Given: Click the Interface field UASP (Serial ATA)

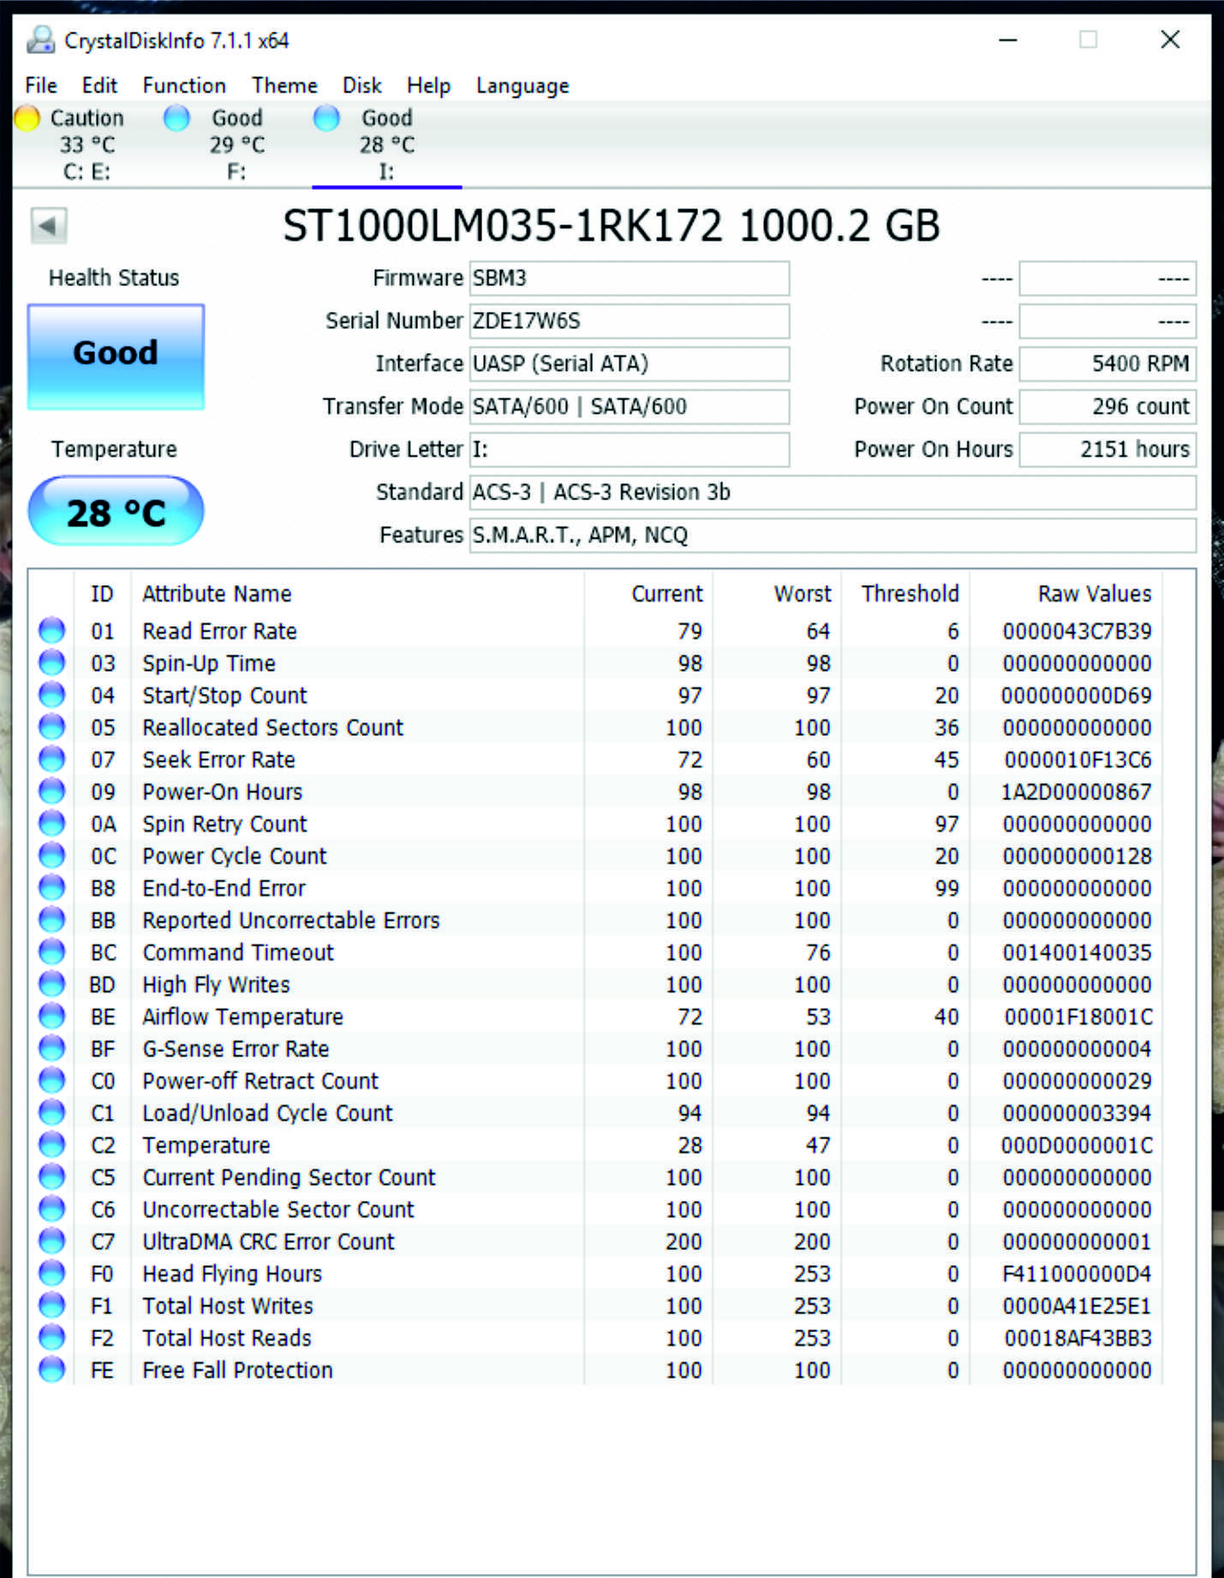Looking at the screenshot, I should click(x=629, y=364).
